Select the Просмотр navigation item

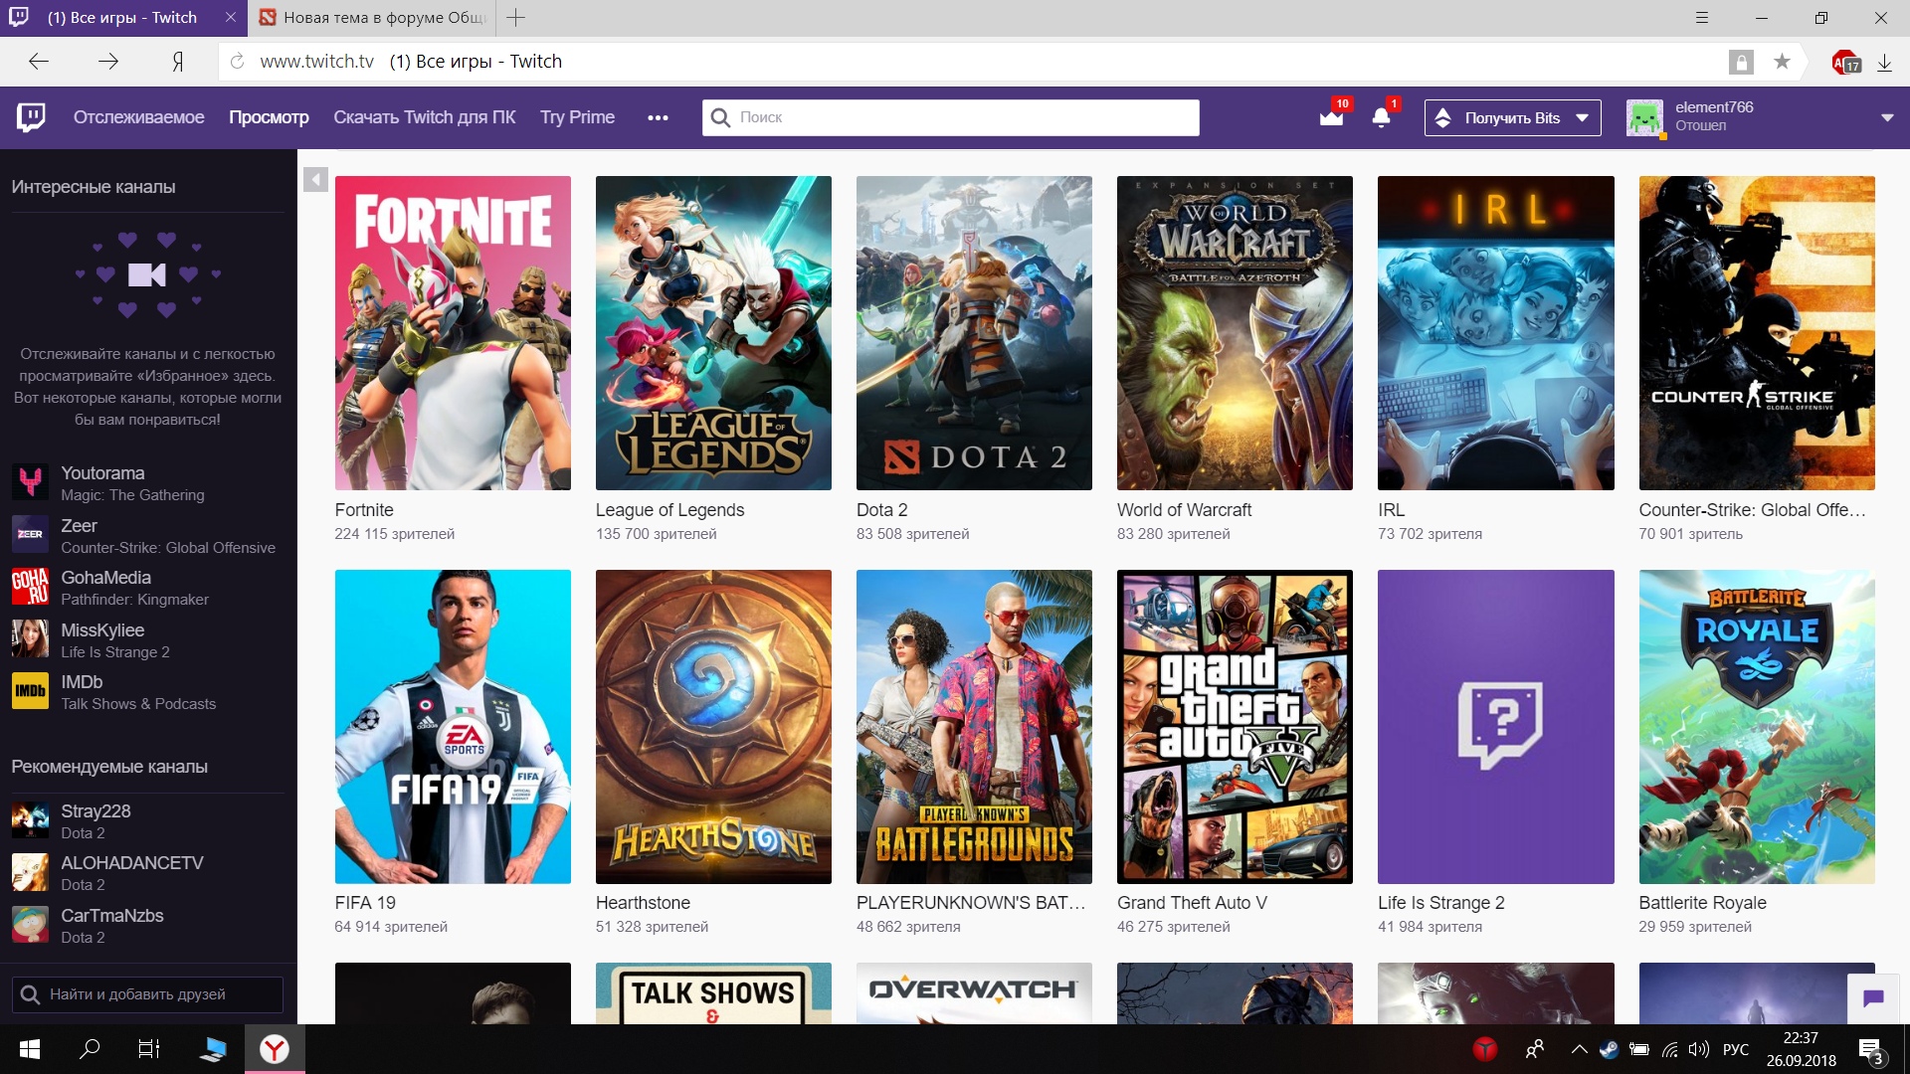coord(269,117)
